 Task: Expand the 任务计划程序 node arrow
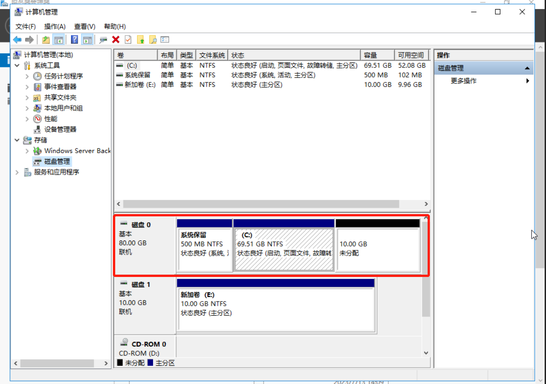click(27, 76)
